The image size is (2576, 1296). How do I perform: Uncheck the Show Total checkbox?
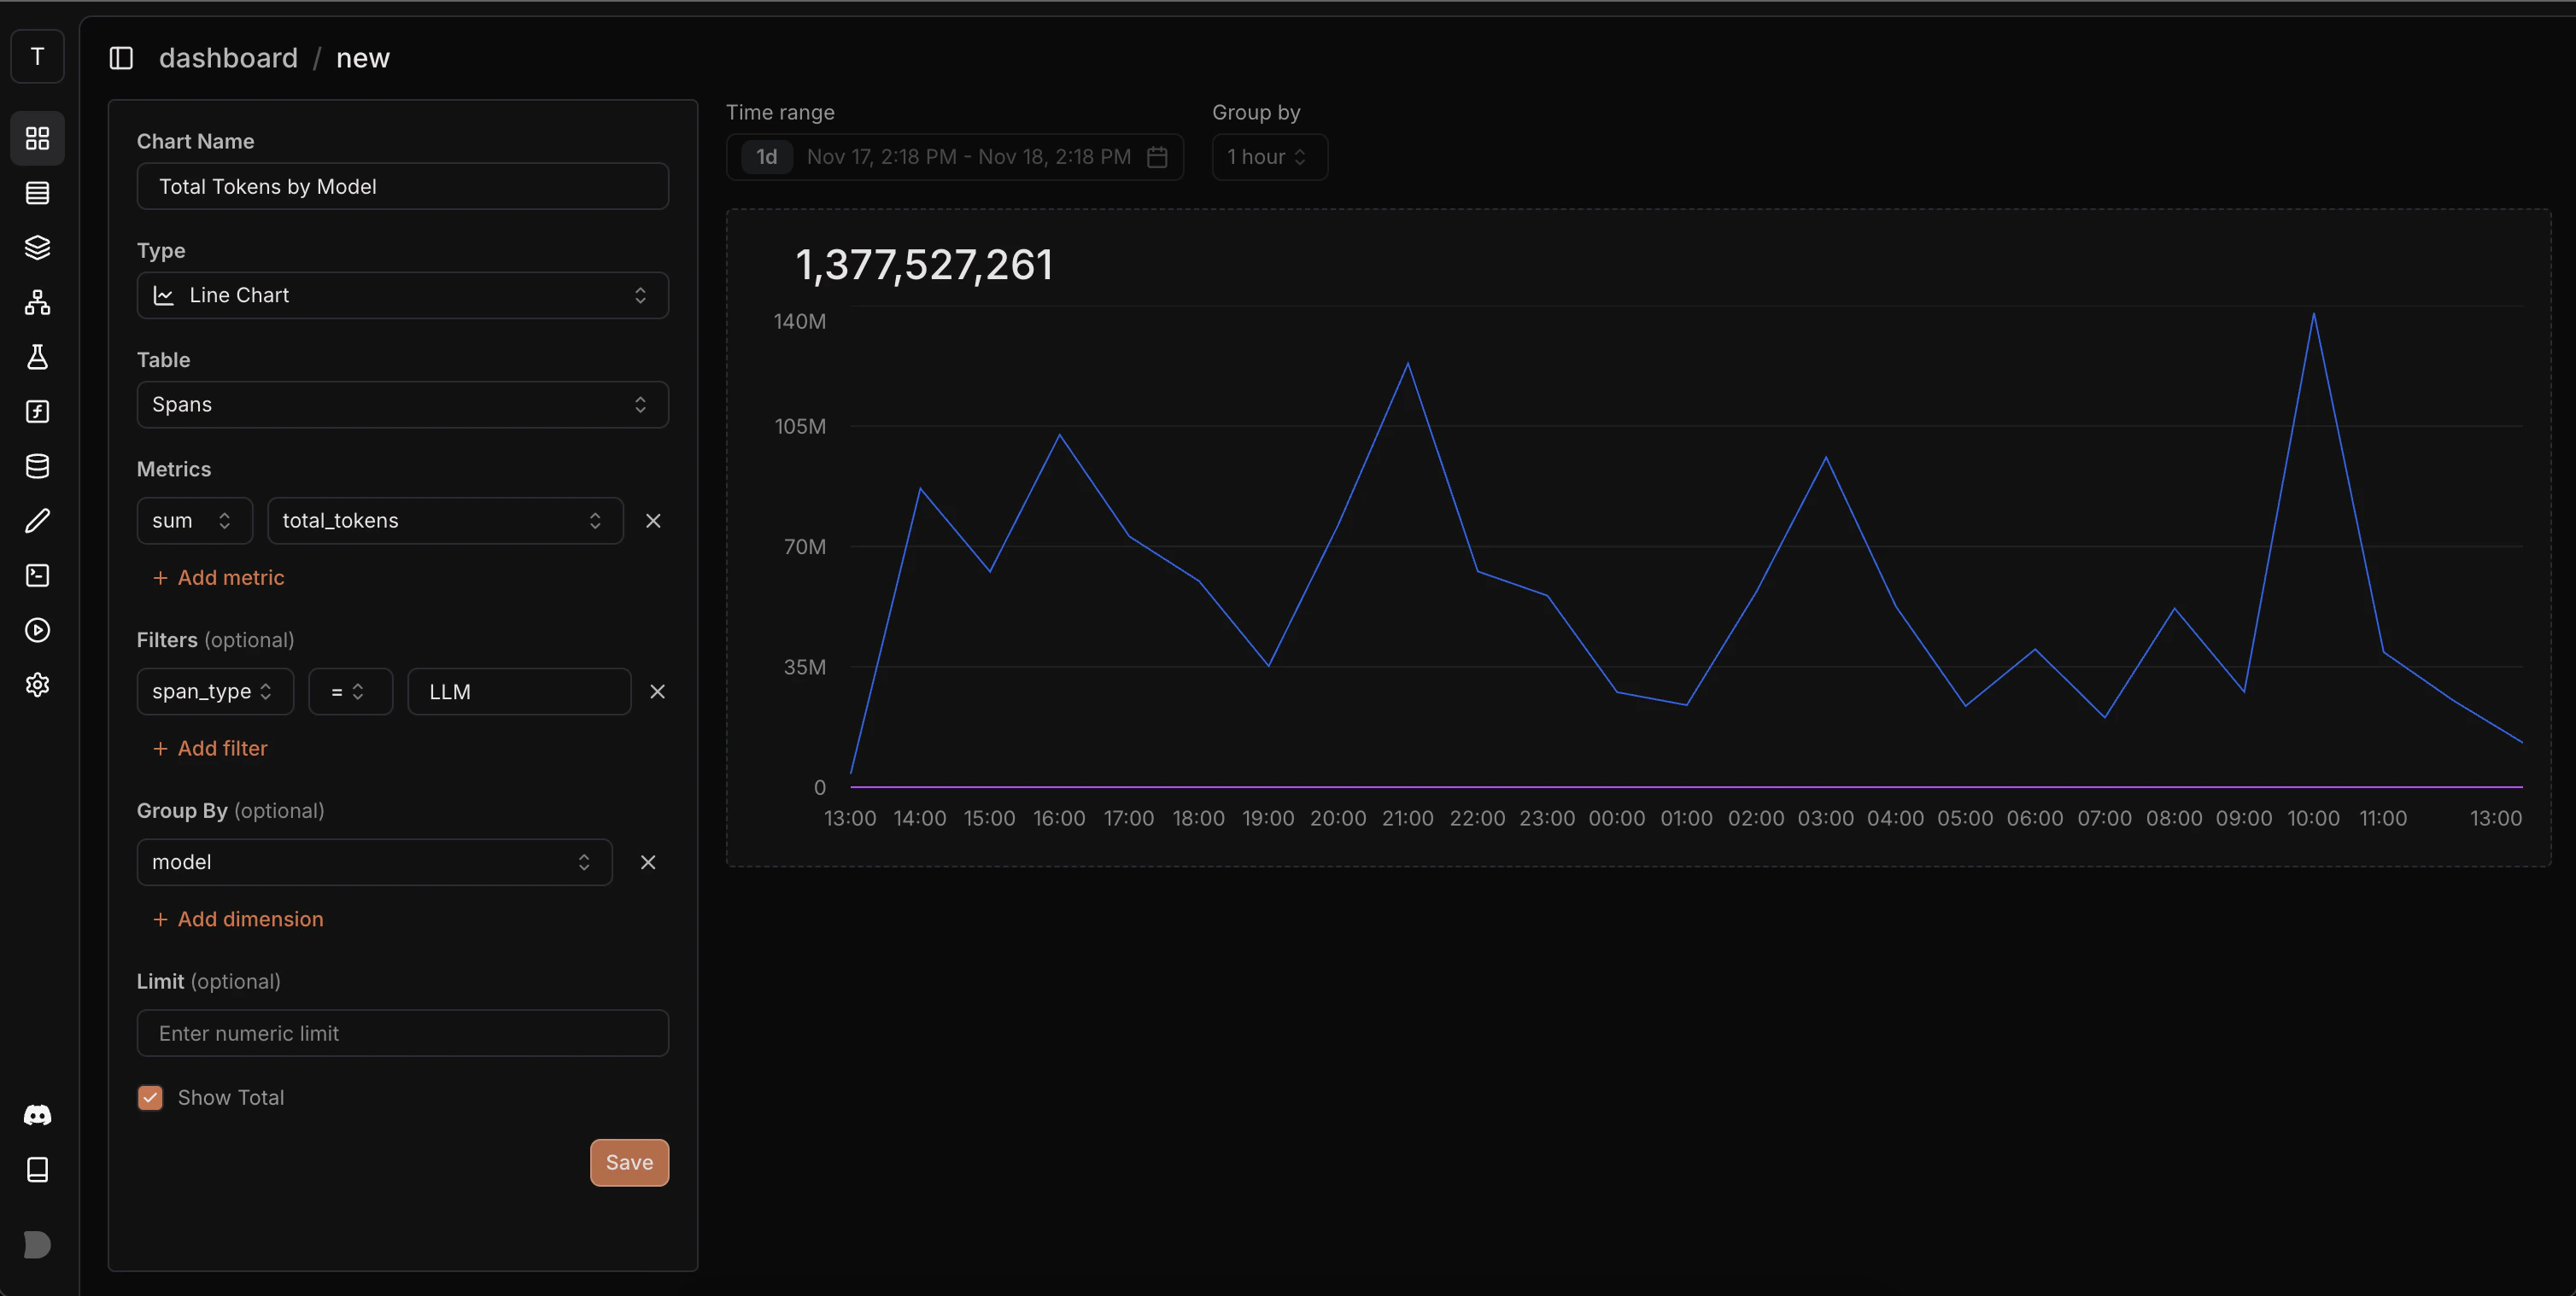150,1097
